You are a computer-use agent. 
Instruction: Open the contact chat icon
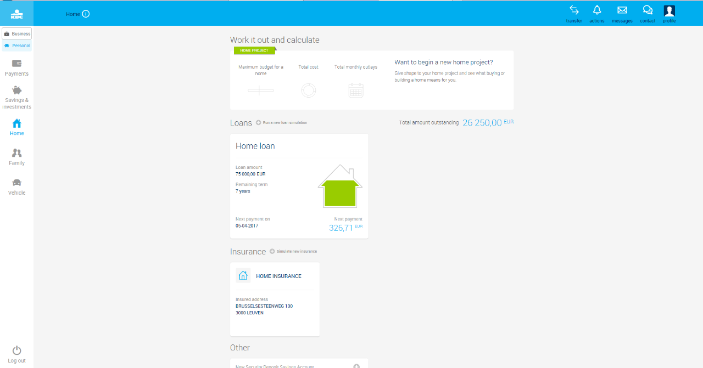[x=648, y=10]
